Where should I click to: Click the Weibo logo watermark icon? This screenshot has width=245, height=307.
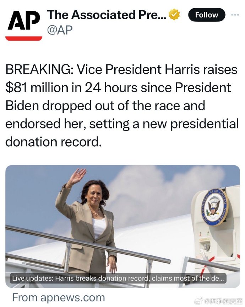[x=200, y=300]
